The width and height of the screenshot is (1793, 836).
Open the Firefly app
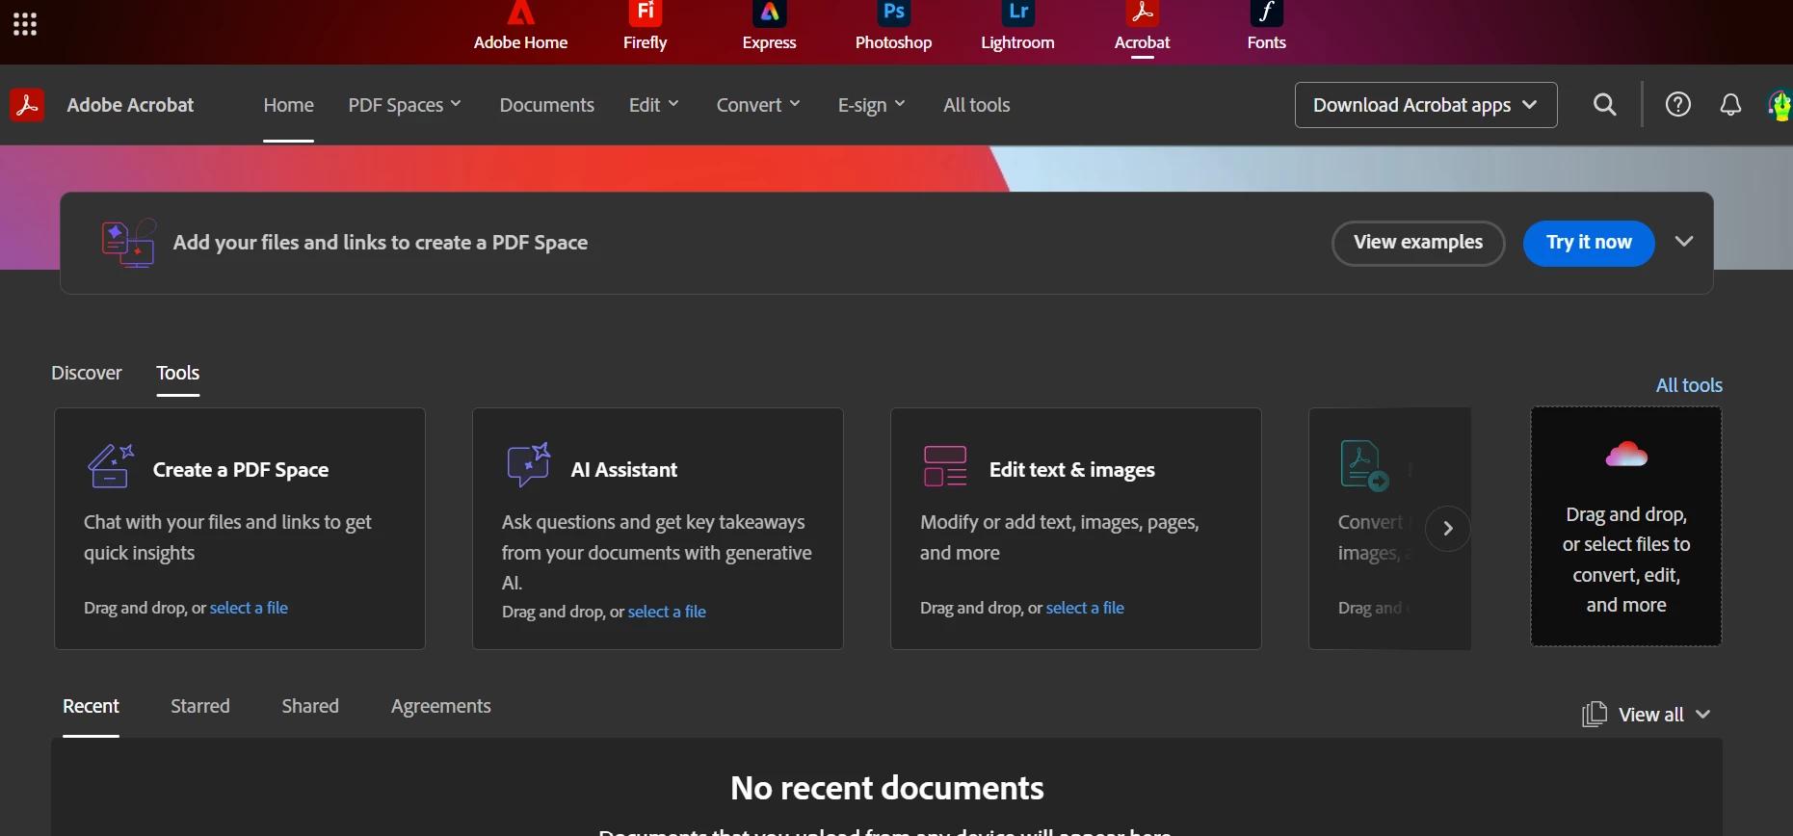tap(645, 27)
